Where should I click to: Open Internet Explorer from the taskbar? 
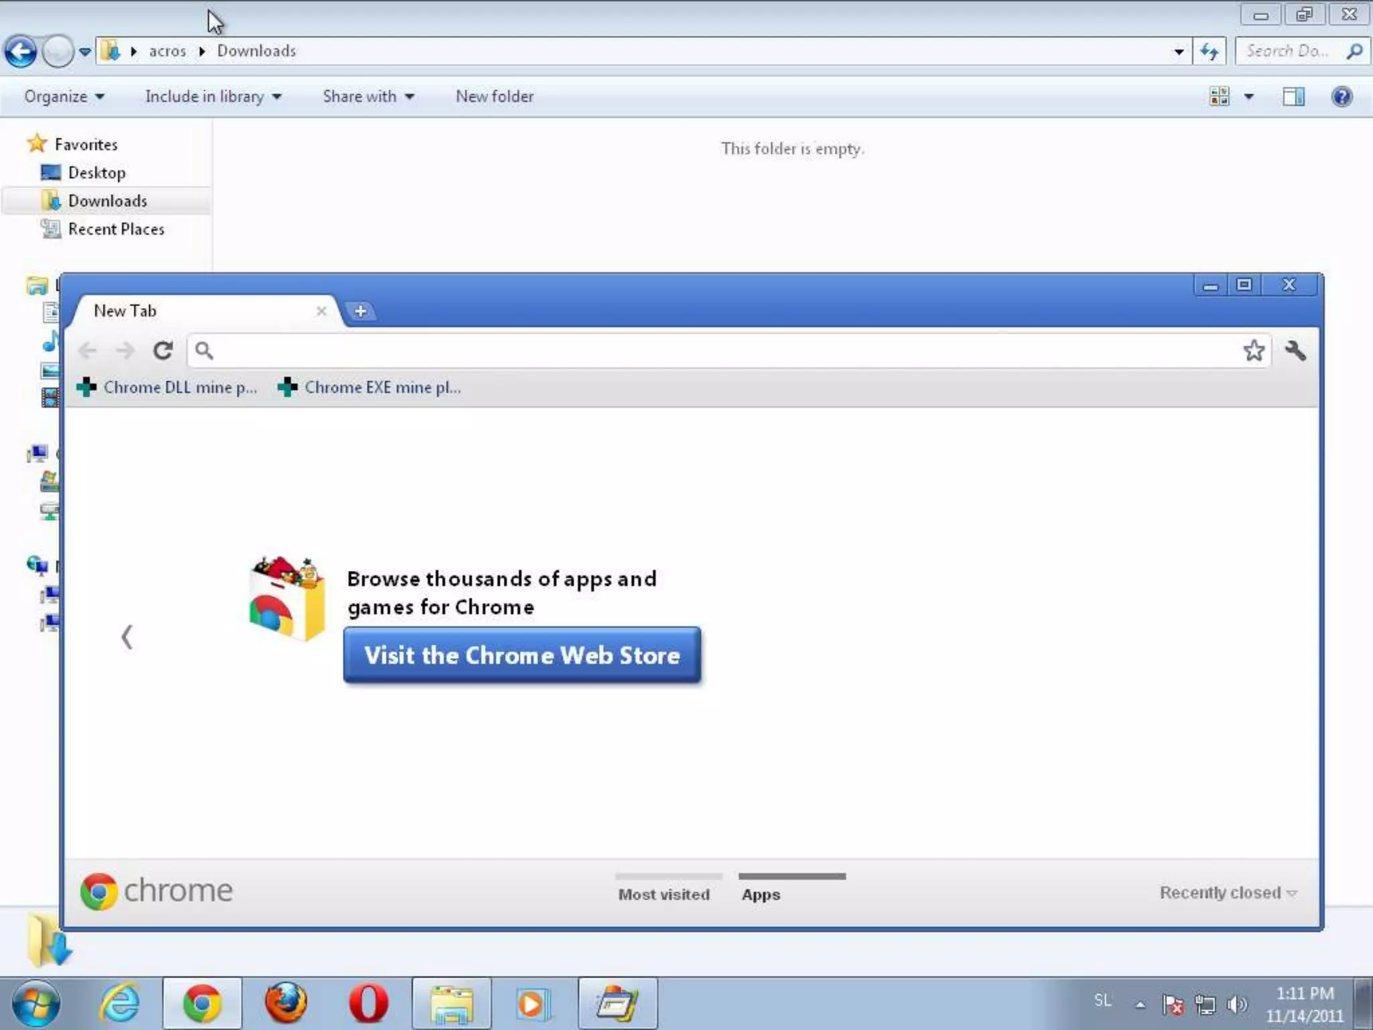(121, 1004)
